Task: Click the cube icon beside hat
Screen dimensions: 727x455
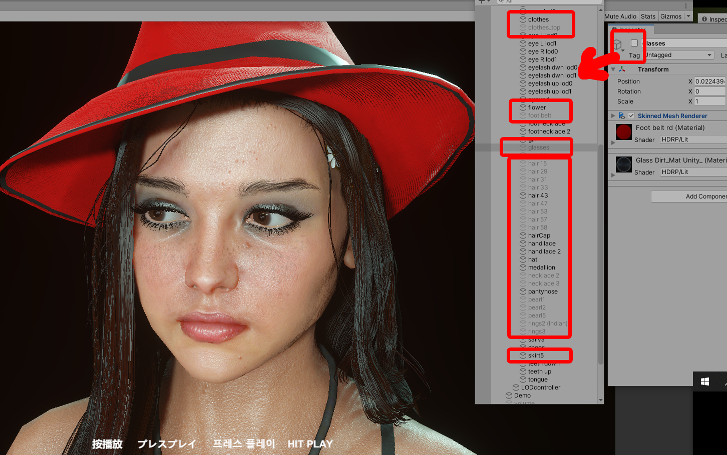Action: [523, 259]
